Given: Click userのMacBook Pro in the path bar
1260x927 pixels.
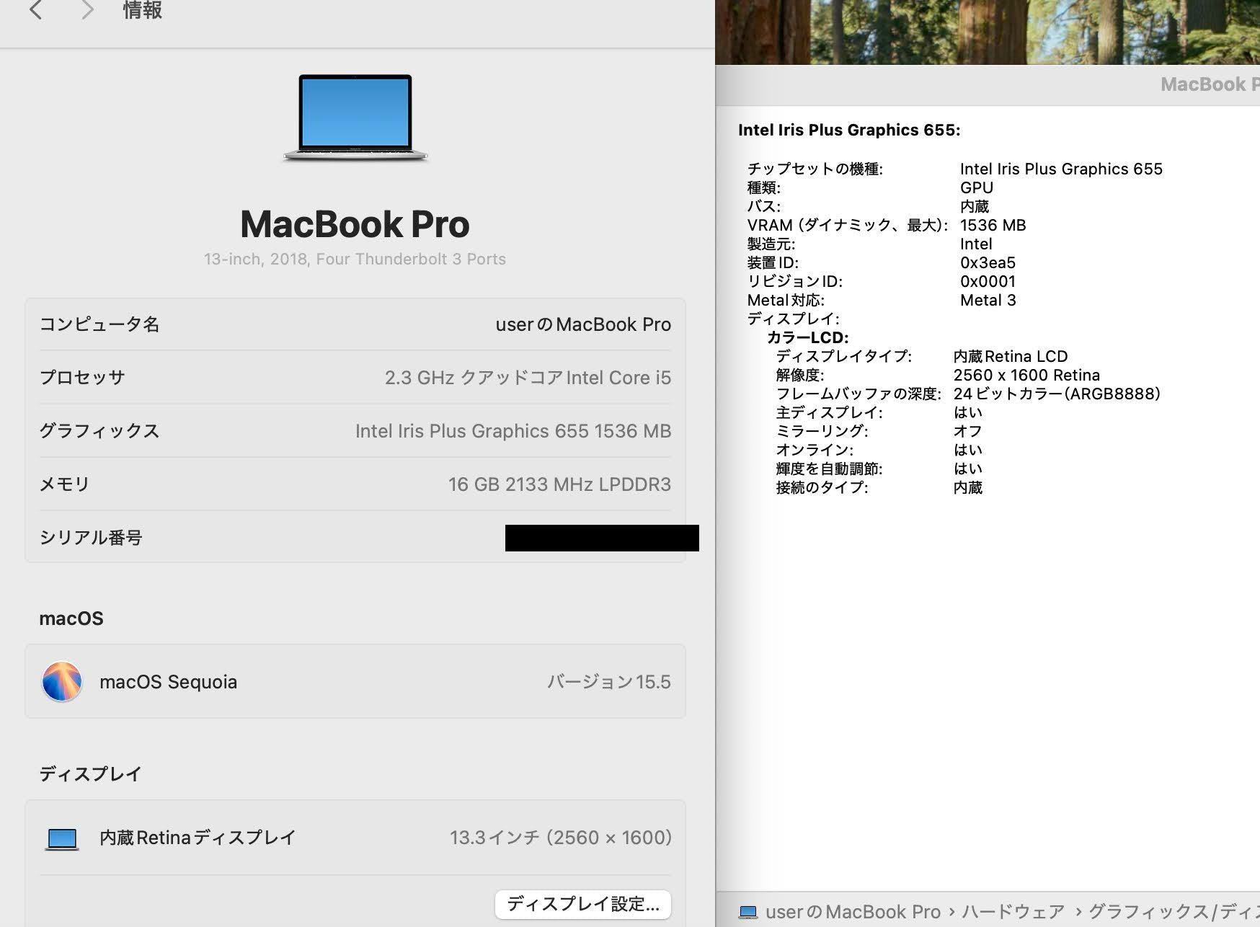Looking at the screenshot, I should pos(852,912).
